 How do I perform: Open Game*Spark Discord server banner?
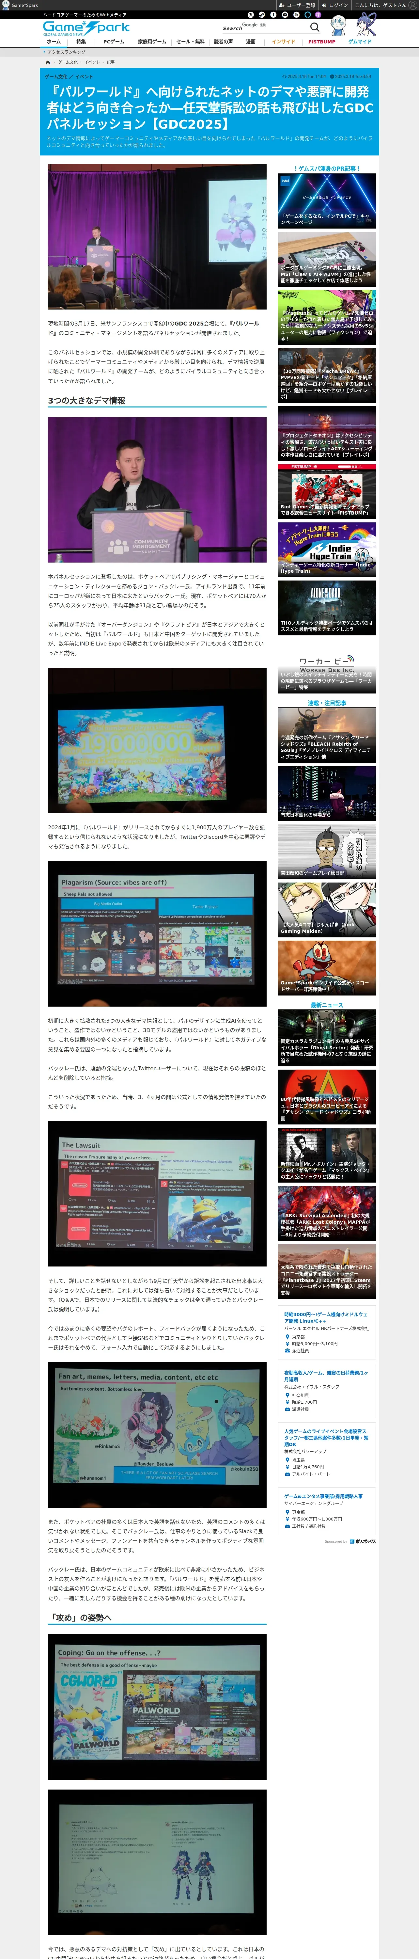click(327, 968)
